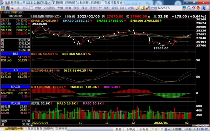Open the four-color windows grid icon
This screenshot has height=131, width=210.
3,8
